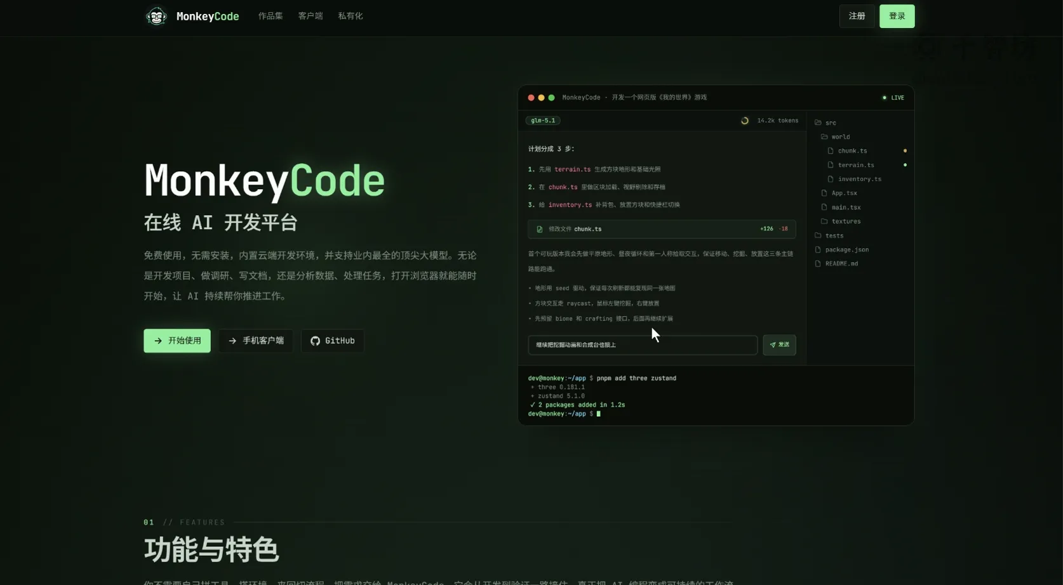Image resolution: width=1063 pixels, height=585 pixels.
Task: Open the GitHub button
Action: [x=332, y=341]
